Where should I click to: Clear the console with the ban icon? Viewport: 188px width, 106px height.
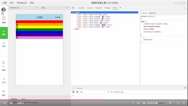pyautogui.click(x=73, y=92)
